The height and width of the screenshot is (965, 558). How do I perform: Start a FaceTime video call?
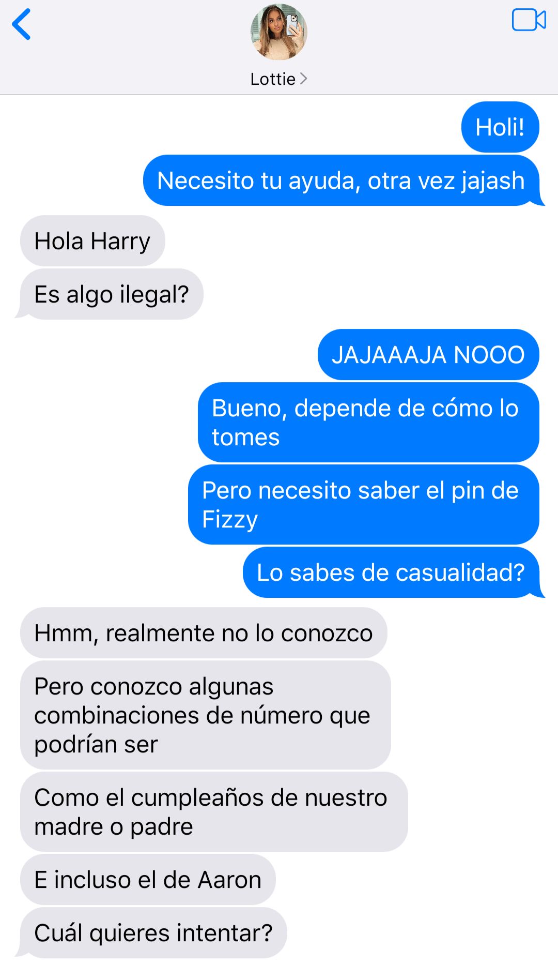point(529,20)
